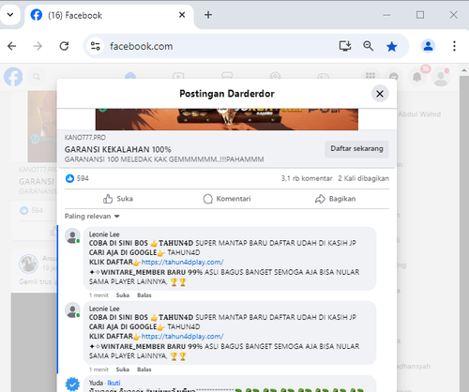Reply to first Leonie Lee comment via Balas

pyautogui.click(x=144, y=295)
